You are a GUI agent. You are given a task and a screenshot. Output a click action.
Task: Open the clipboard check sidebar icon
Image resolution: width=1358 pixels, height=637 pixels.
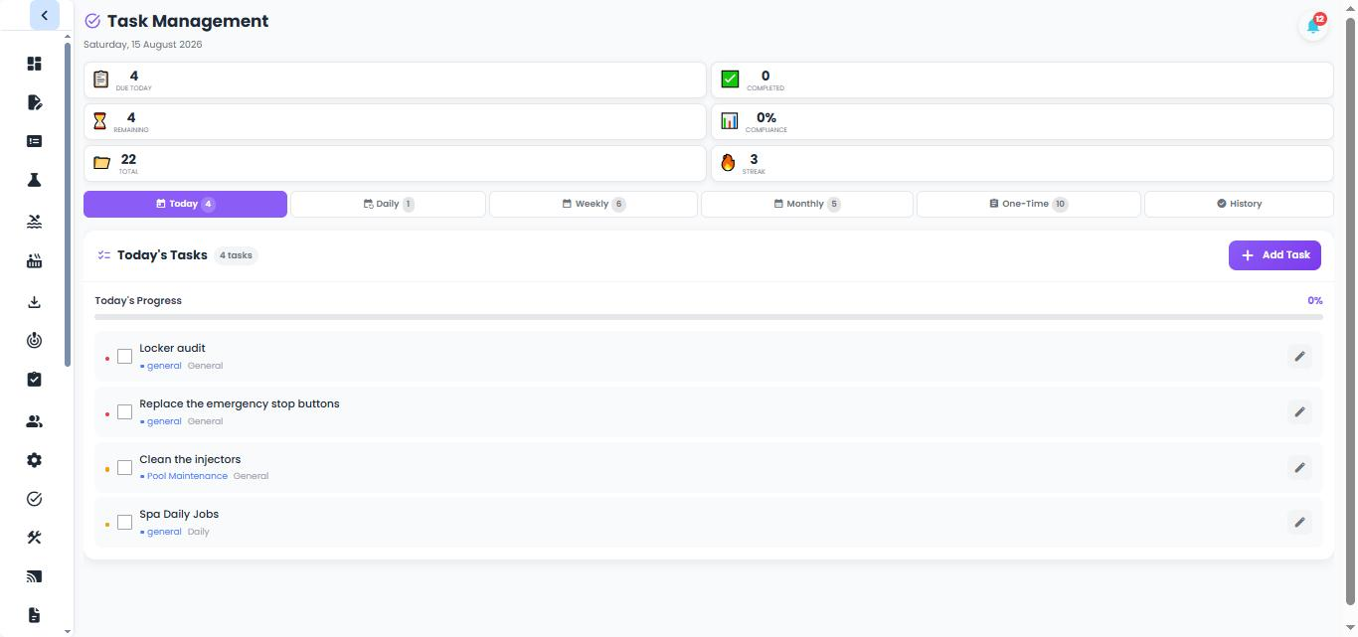(x=34, y=380)
